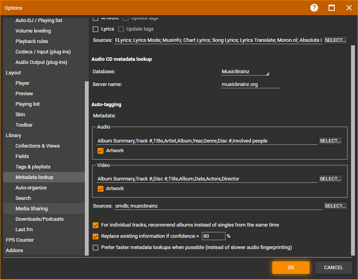Enable the Lyrics checkbox
The image size is (358, 280).
[96, 29]
